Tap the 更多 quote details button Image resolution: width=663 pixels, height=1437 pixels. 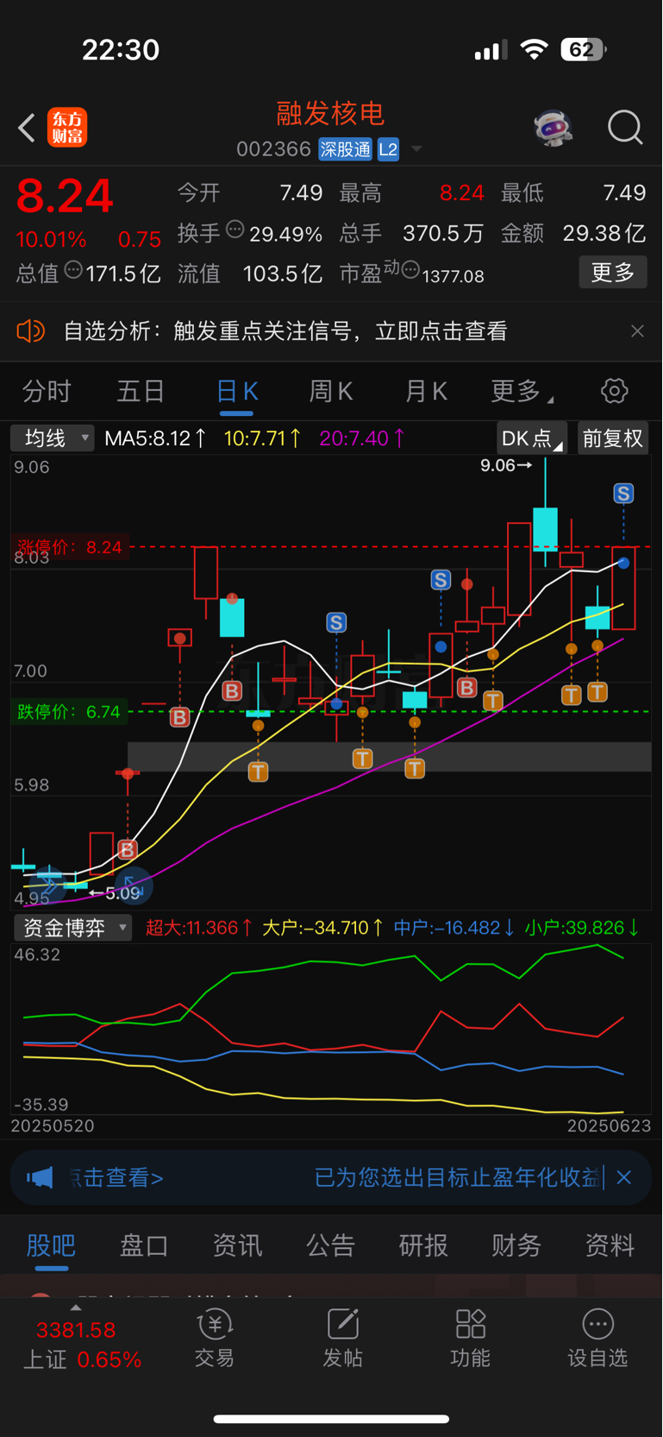[613, 273]
